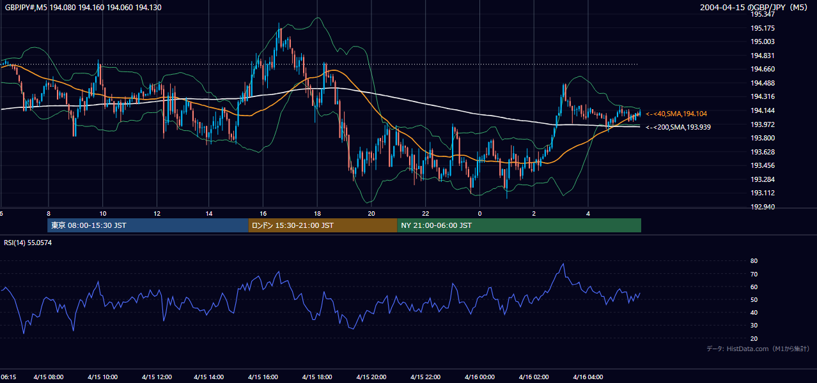
Task: Click RSI scale value 70
Action: coord(754,274)
